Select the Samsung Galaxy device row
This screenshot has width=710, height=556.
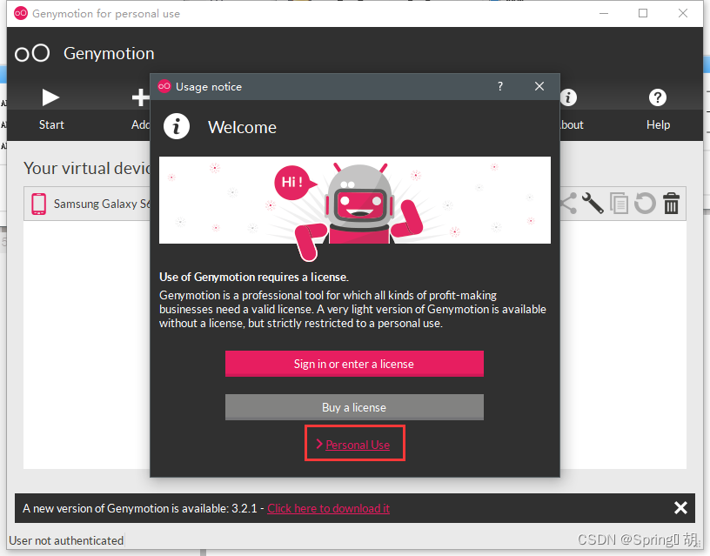point(354,204)
